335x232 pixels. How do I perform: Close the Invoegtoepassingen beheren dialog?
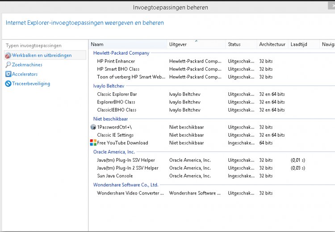point(332,5)
